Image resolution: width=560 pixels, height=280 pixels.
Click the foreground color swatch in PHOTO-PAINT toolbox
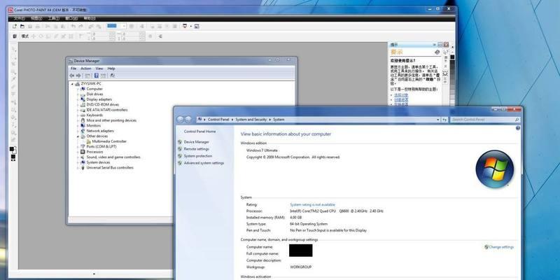click(12, 148)
